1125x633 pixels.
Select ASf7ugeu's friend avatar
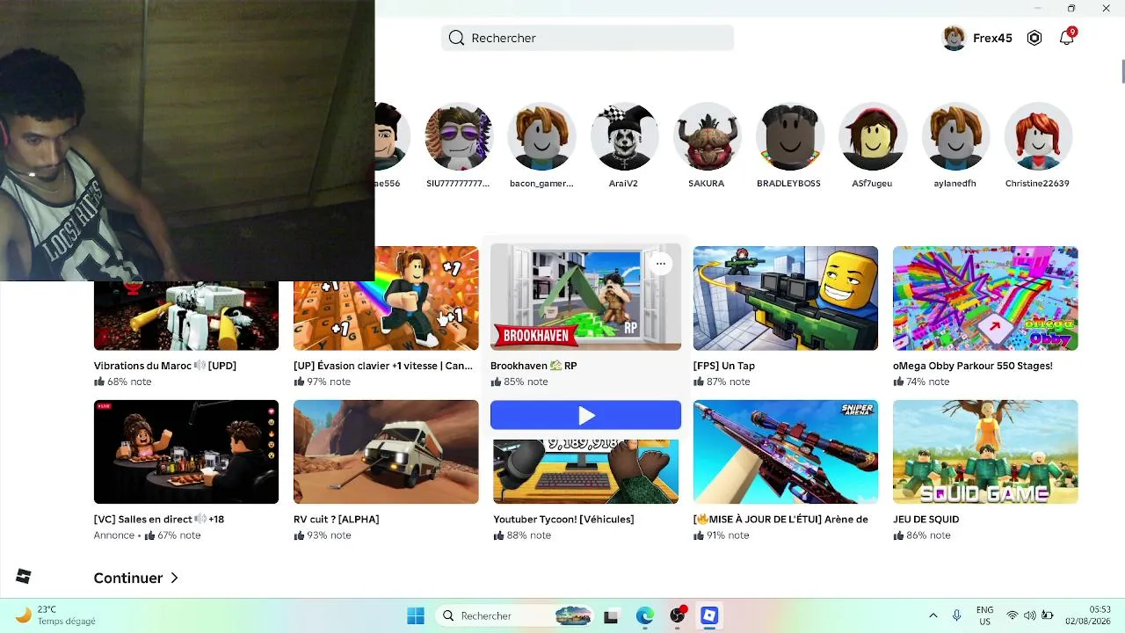point(872,136)
